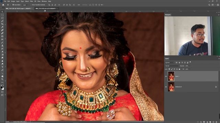Toggle lock position
Image resolution: width=220 pixels, height=123 pixels.
tap(174, 69)
